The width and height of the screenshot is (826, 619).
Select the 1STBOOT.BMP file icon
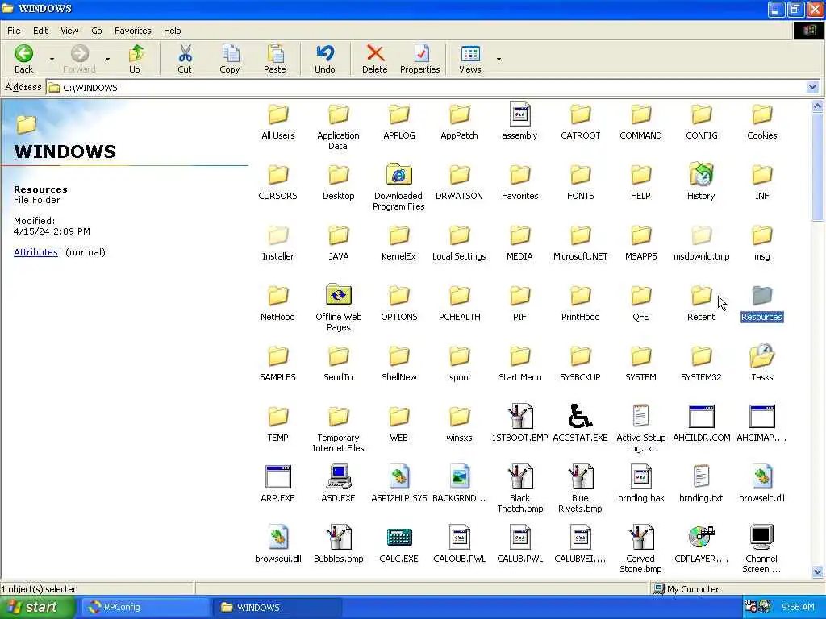click(x=520, y=416)
